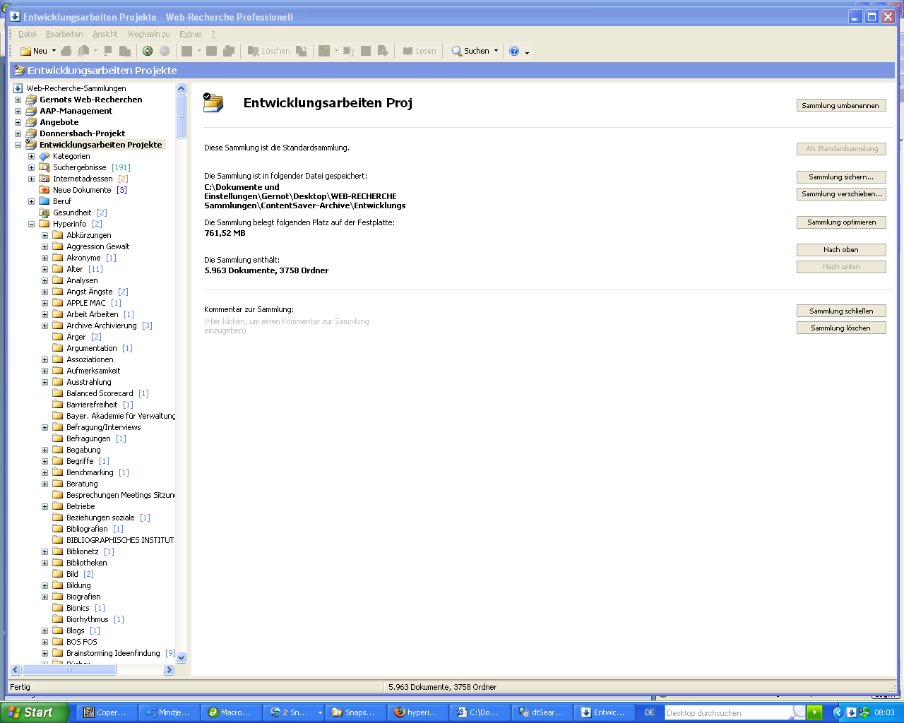Image resolution: width=904 pixels, height=723 pixels.
Task: Click the Suchen magnifier toolbar button
Action: point(470,51)
